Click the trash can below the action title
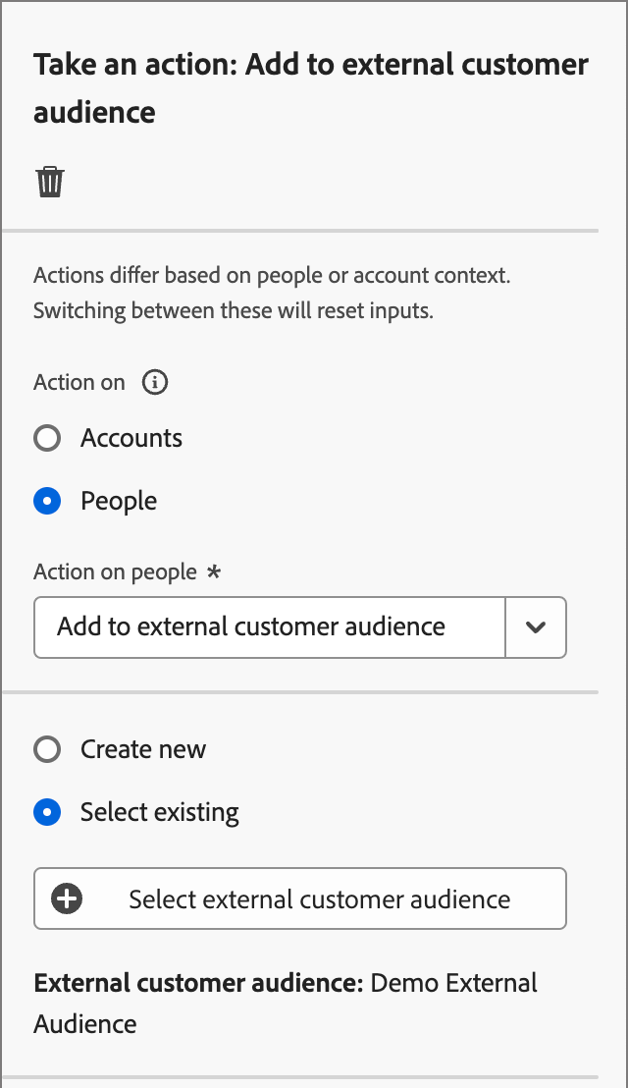628x1088 pixels. pyautogui.click(x=49, y=181)
